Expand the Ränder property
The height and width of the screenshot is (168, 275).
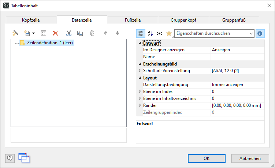click(x=140, y=105)
